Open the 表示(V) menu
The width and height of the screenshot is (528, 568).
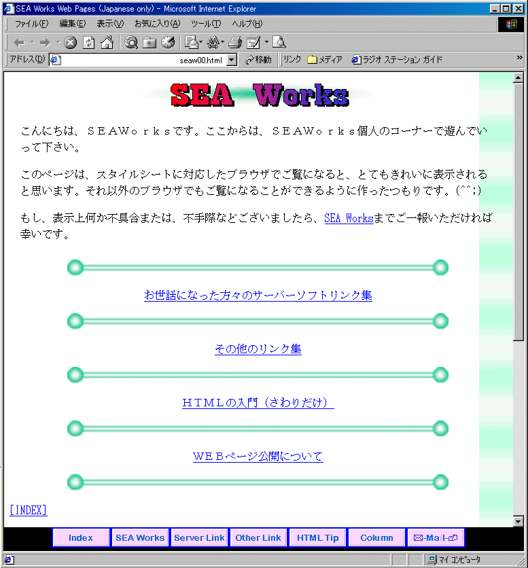[110, 24]
